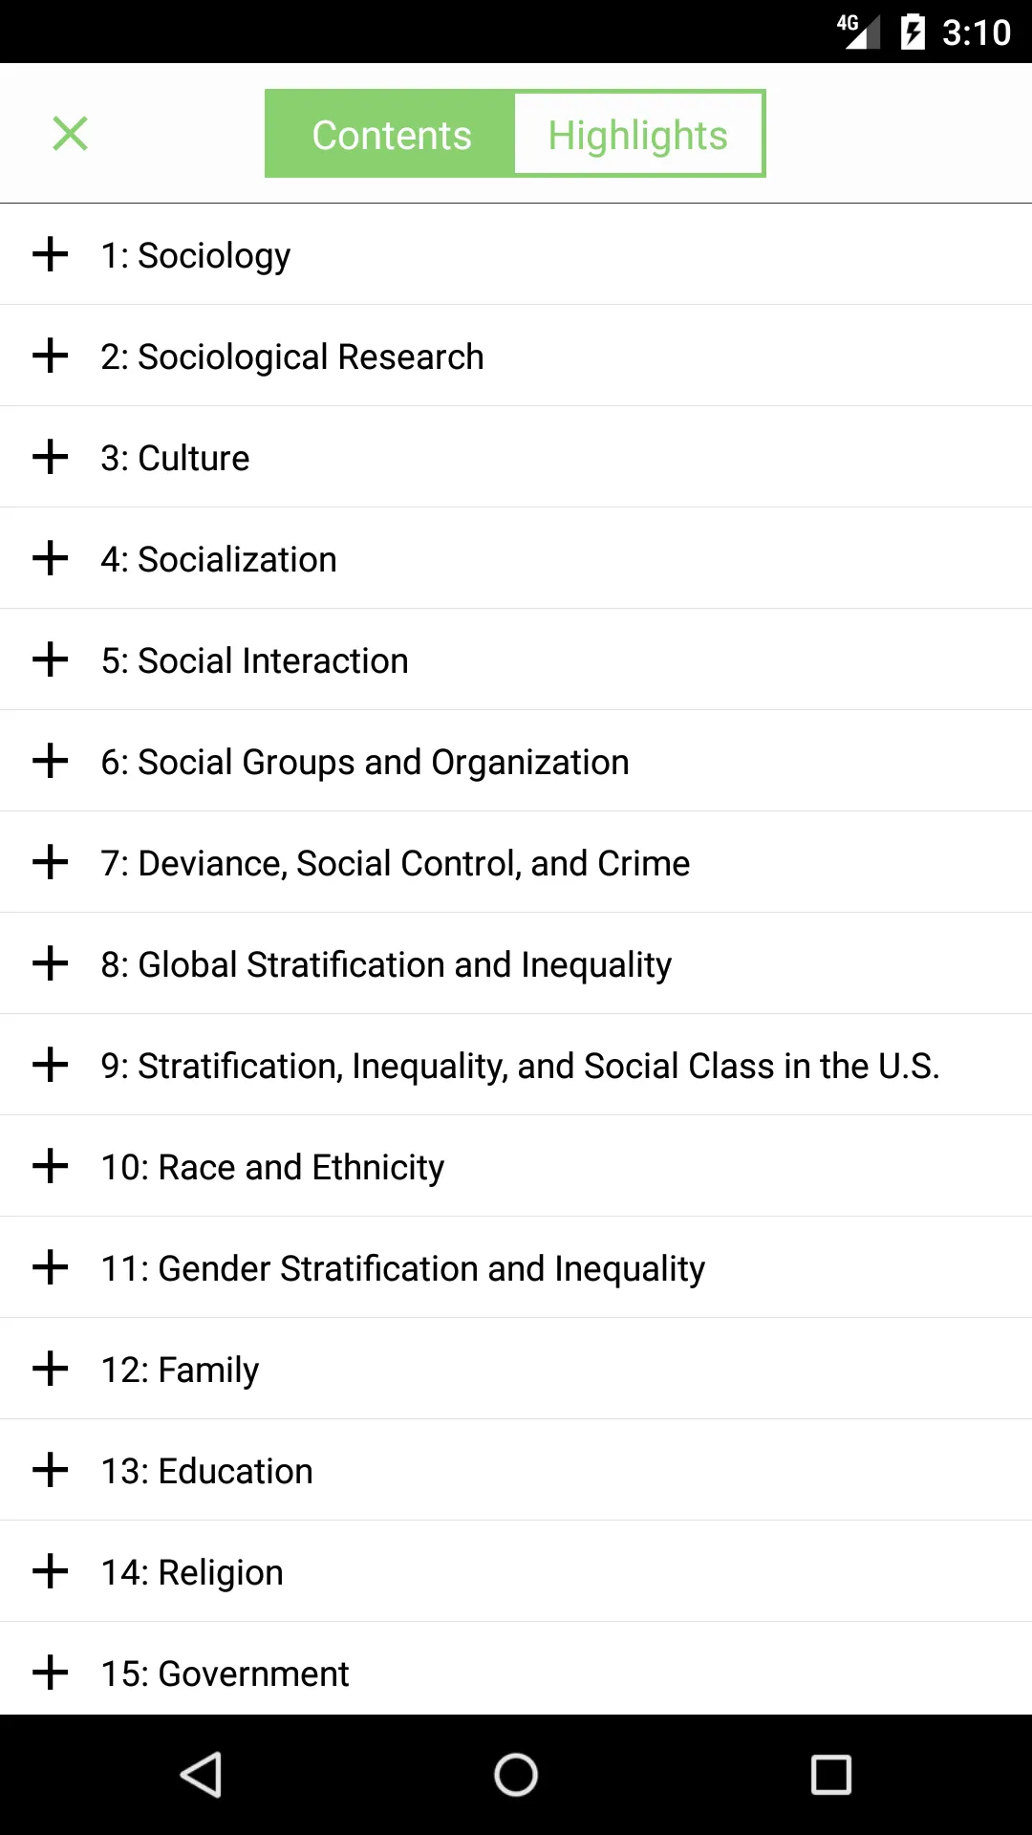
Task: Expand chapter 3: Culture plus icon
Action: pyautogui.click(x=51, y=457)
